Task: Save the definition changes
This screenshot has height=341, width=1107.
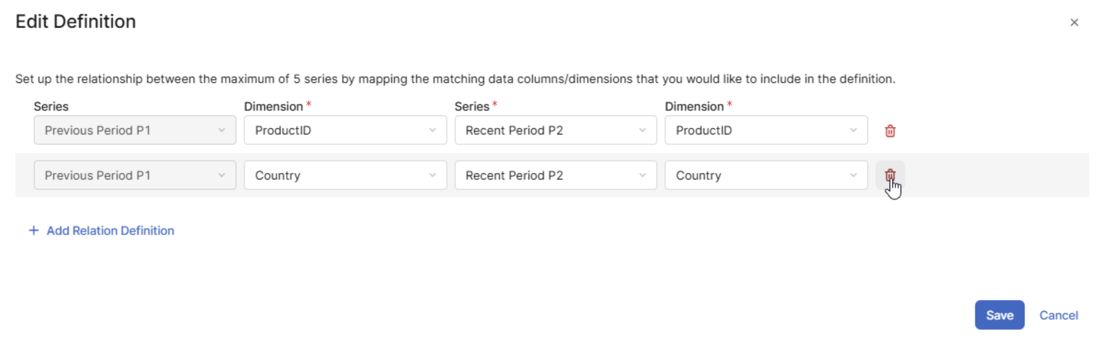Action: coord(999,315)
